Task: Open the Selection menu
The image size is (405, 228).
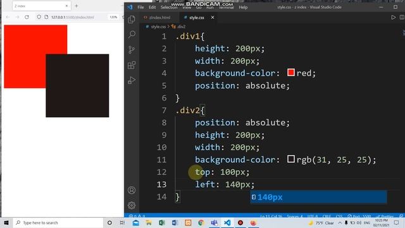Action: [169, 7]
